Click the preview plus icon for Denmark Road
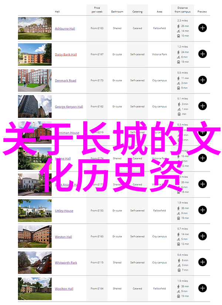 (x=202, y=80)
